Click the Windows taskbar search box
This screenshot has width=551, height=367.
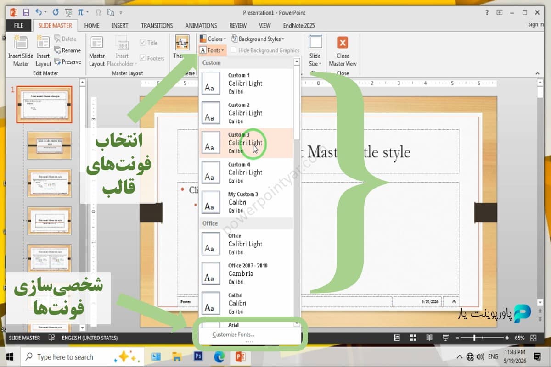[x=82, y=356]
